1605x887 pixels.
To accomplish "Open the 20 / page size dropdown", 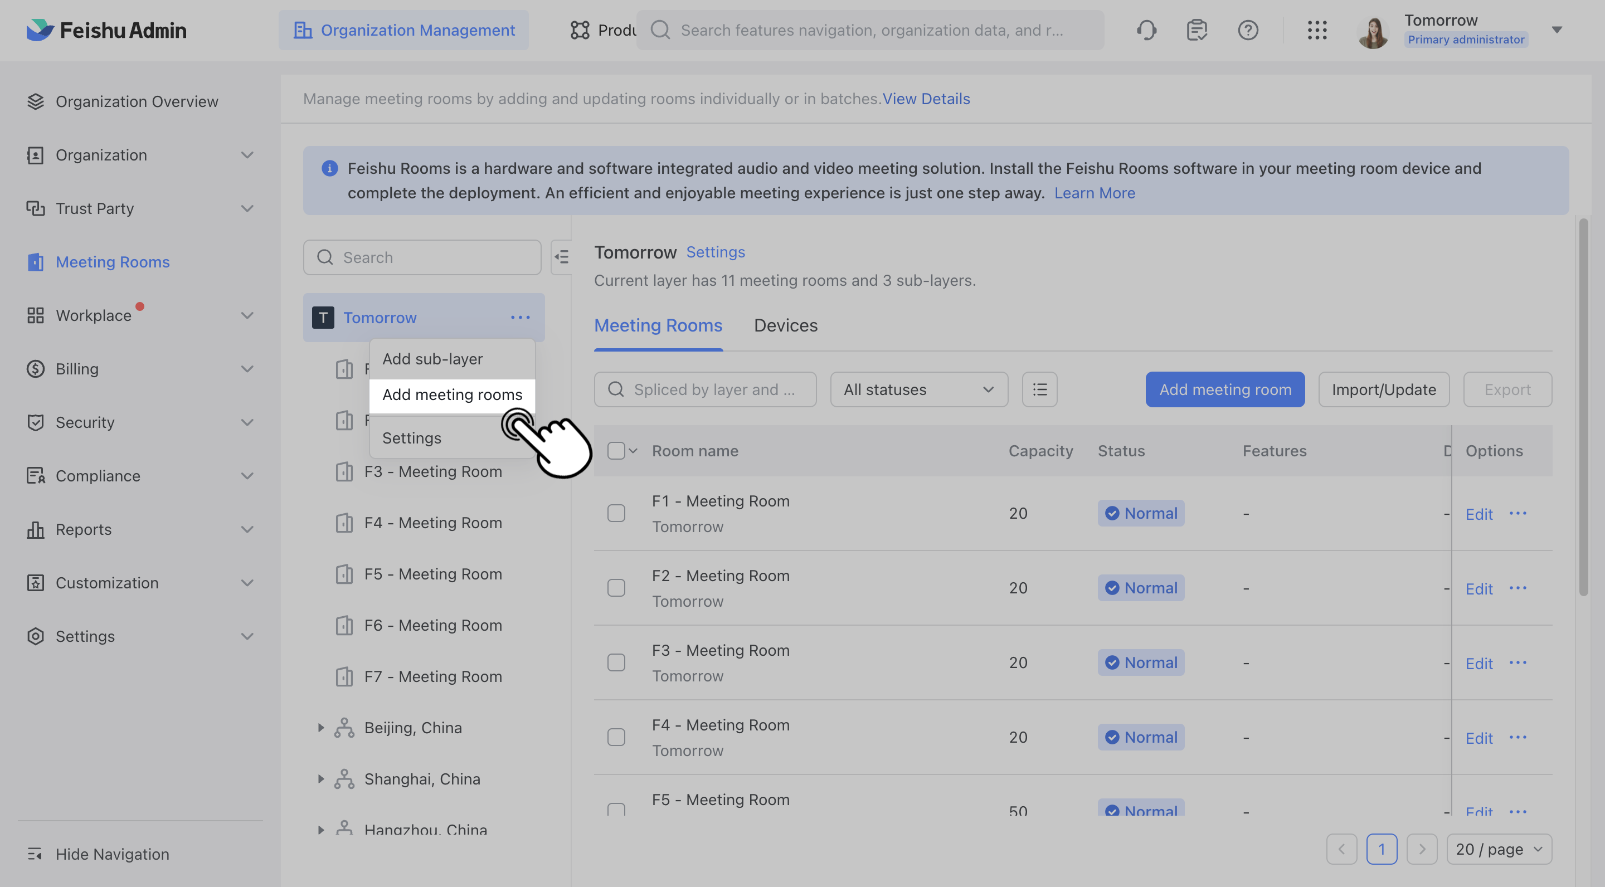I will pos(1499,850).
